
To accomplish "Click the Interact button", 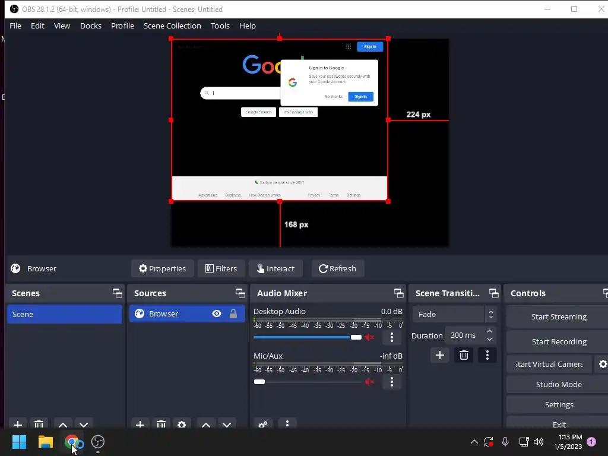I will click(275, 268).
